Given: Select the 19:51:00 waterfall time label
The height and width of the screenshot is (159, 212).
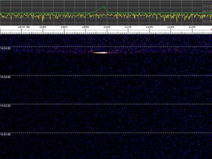Looking at the screenshot, I should pos(6,135).
